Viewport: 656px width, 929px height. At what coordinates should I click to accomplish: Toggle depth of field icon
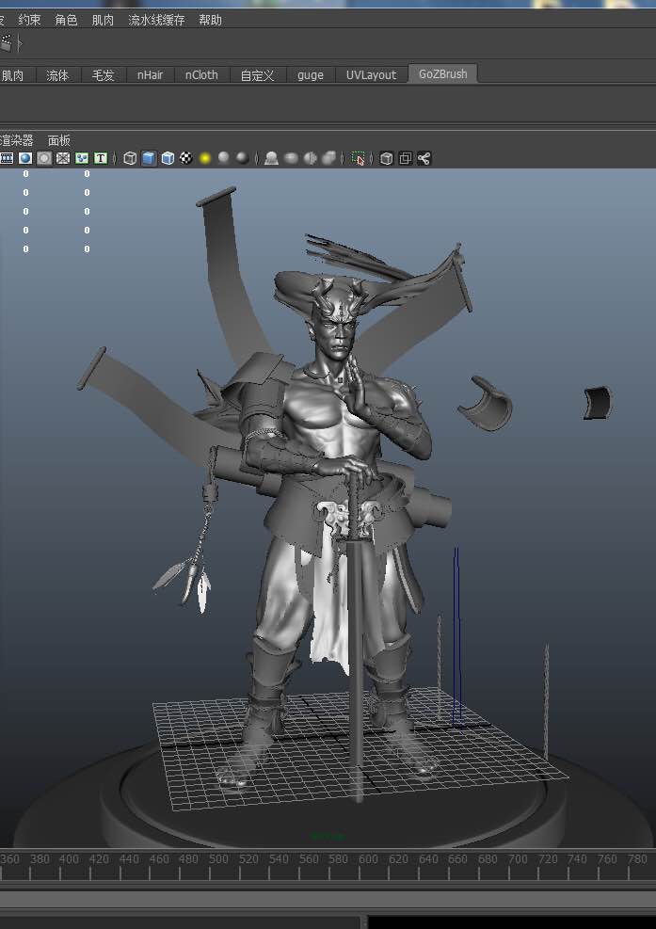click(328, 157)
